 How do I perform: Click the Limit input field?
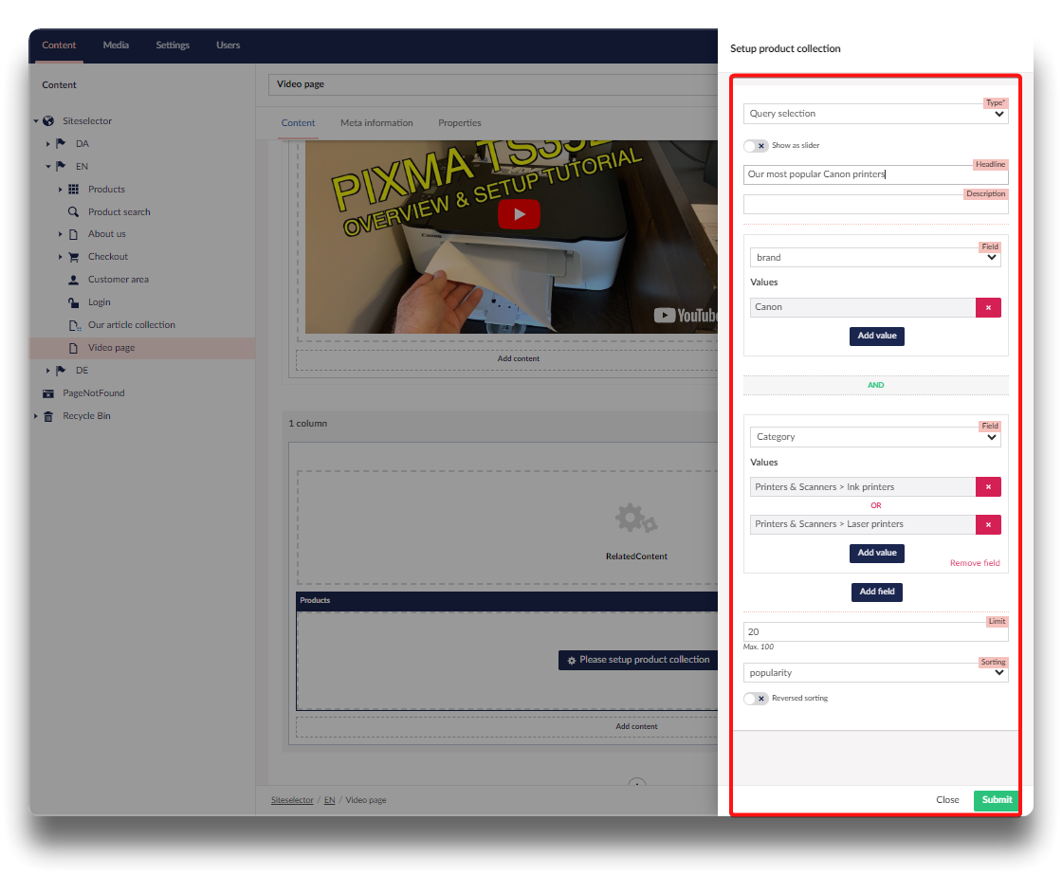pos(874,632)
